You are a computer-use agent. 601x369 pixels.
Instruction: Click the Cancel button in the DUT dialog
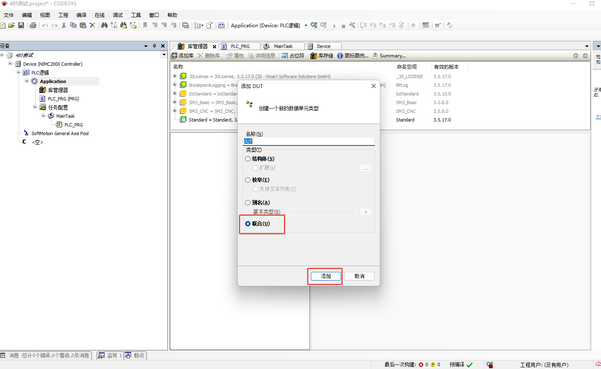coord(359,276)
